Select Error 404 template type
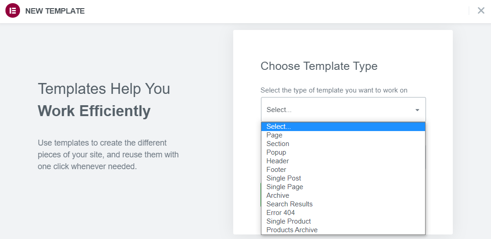This screenshot has height=239, width=491. pos(343,213)
